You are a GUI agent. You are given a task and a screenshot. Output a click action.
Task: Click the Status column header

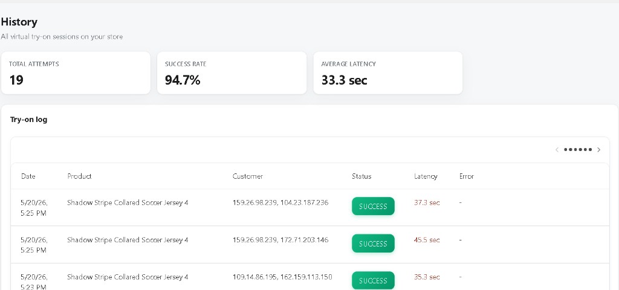pos(361,176)
